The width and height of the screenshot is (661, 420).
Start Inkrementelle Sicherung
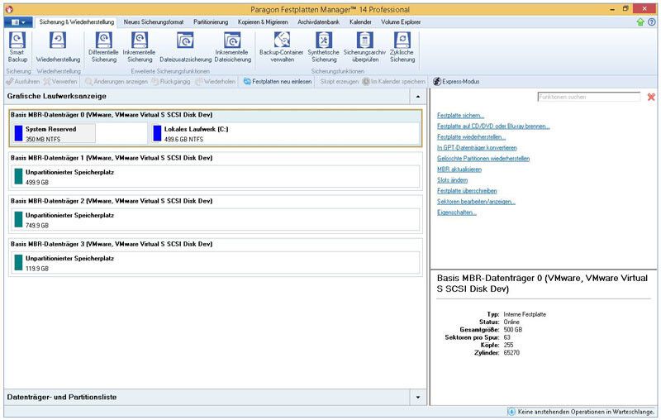click(x=139, y=47)
